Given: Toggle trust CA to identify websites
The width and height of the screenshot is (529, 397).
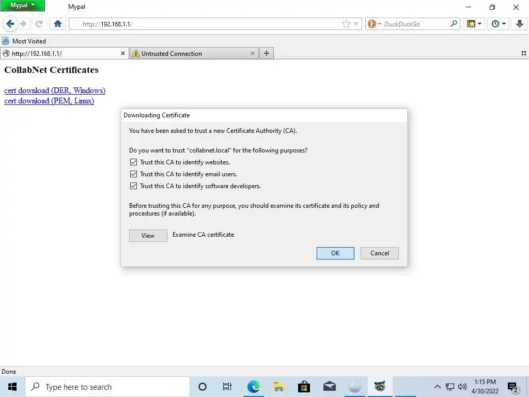Looking at the screenshot, I should coord(134,162).
